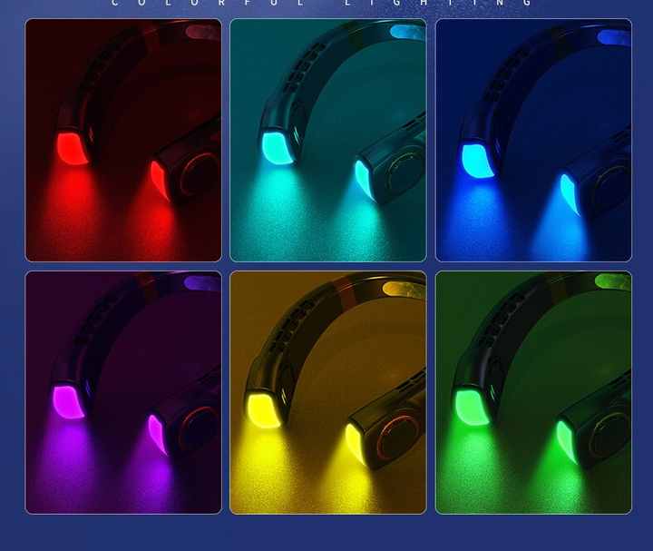Open the cyan lighting product image
This screenshot has width=653, height=551.
pyautogui.click(x=328, y=140)
